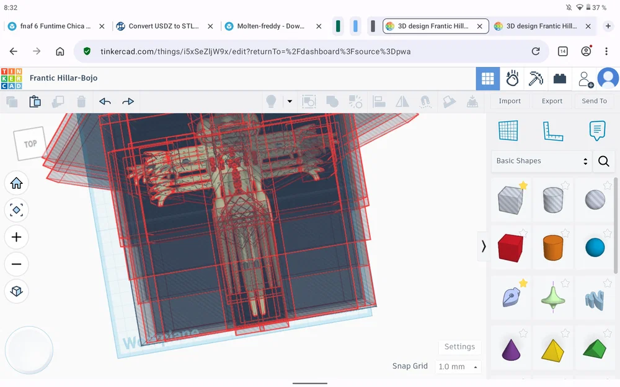620x387 pixels.
Task: Select the Workplane tool icon
Action: click(508, 130)
